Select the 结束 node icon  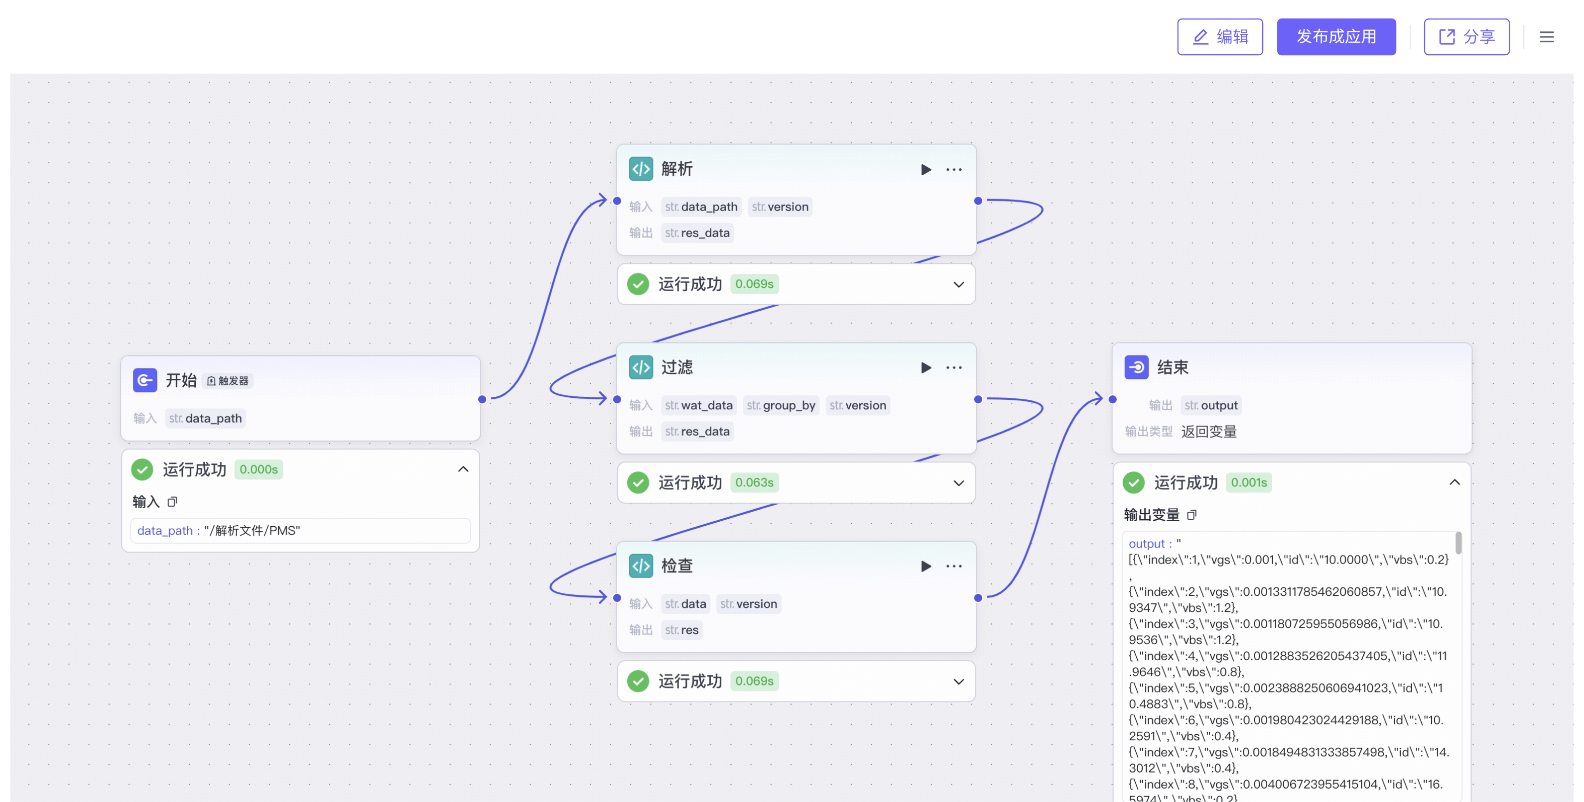pyautogui.click(x=1136, y=367)
